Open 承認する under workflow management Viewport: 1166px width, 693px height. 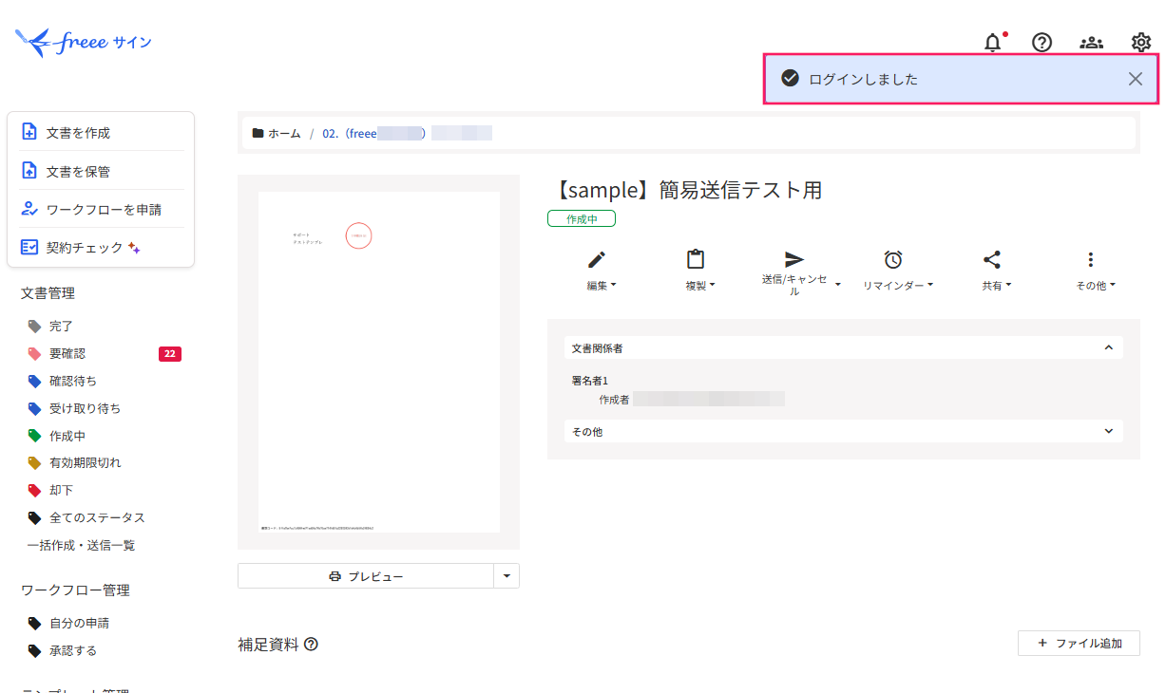point(72,651)
